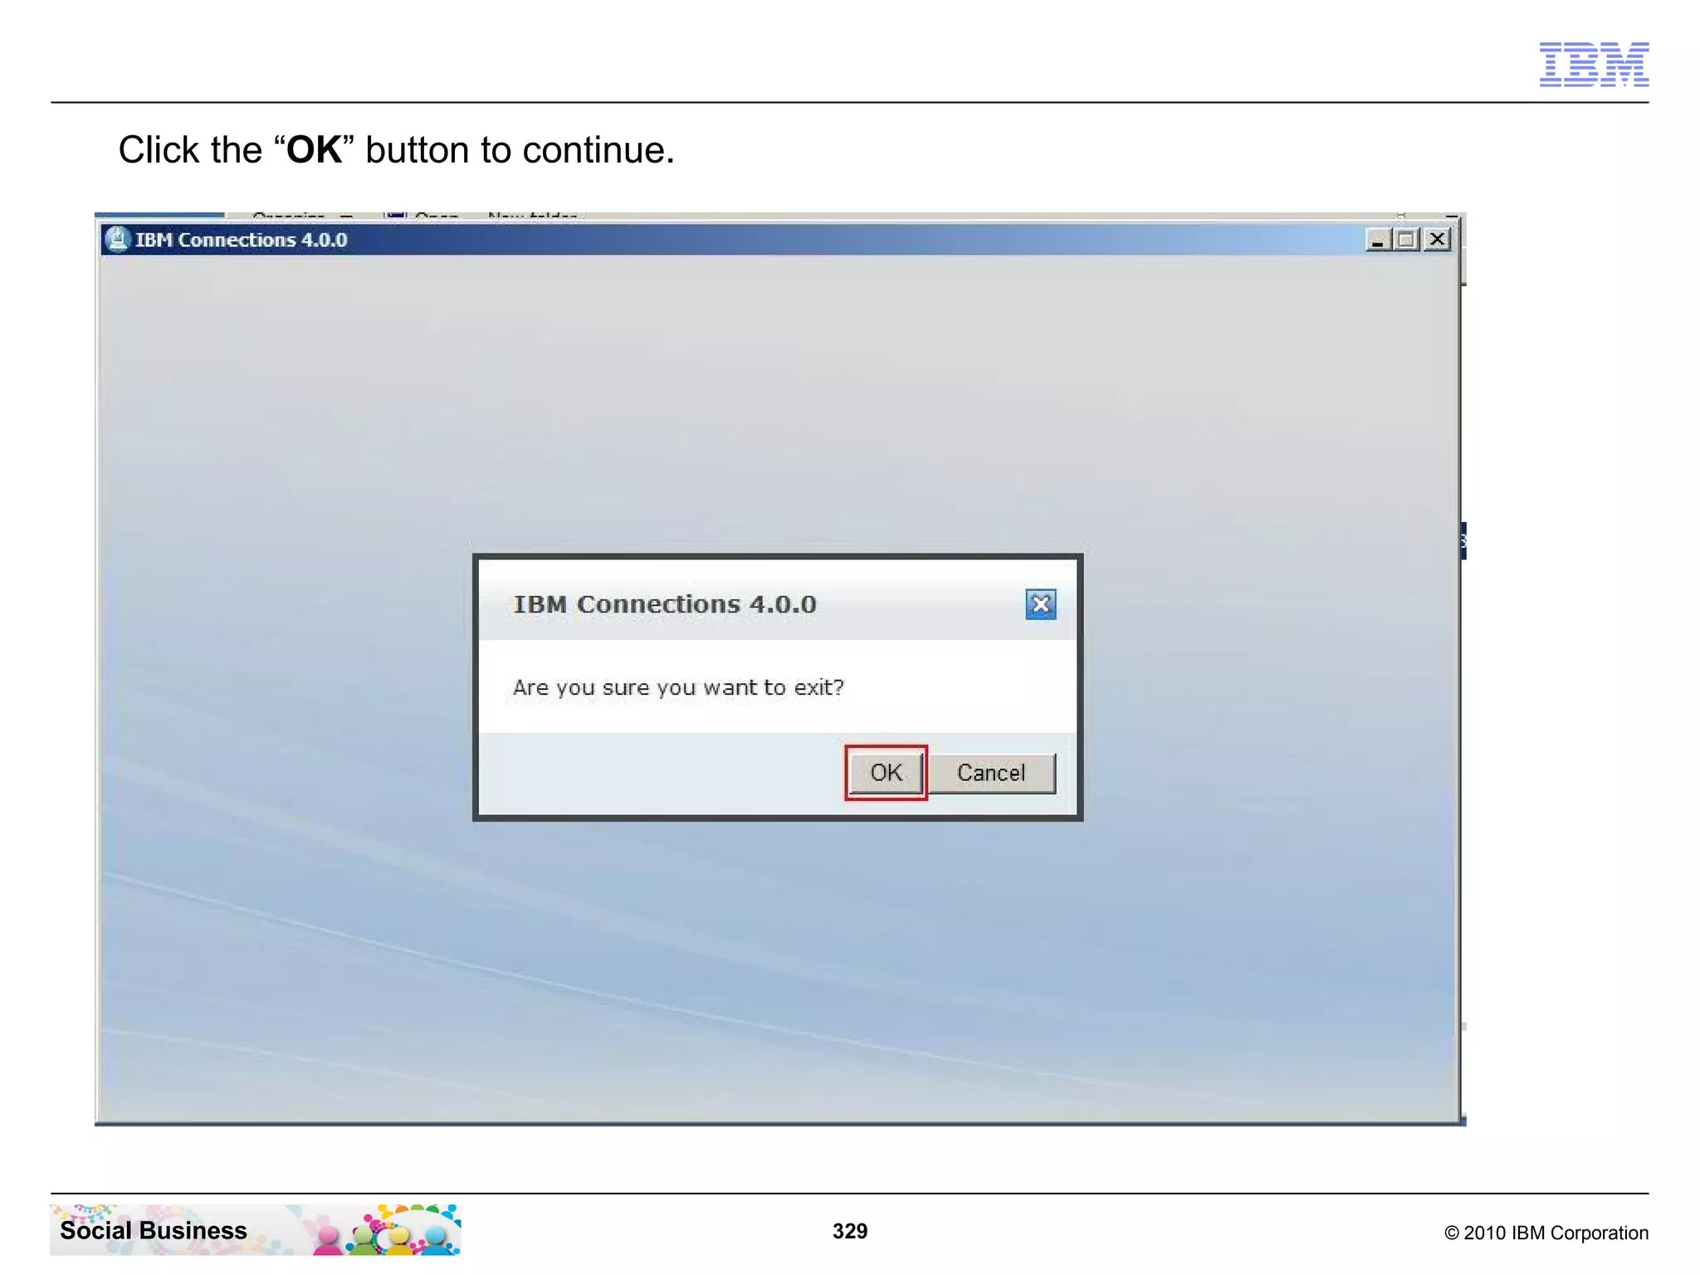This screenshot has height=1275, width=1700.
Task: Click OK to confirm exit
Action: pos(886,773)
